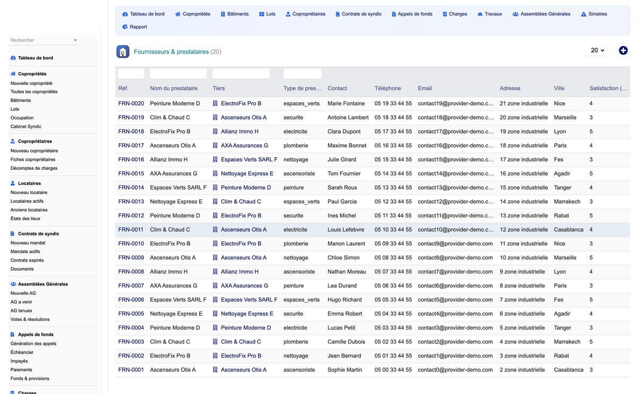This screenshot has width=637, height=394.
Task: Click the Nom du prestataire filter field
Action: click(178, 74)
